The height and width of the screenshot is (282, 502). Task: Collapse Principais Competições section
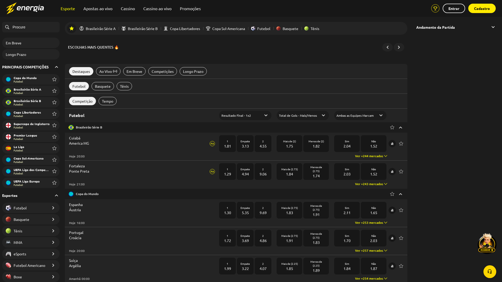(x=56, y=67)
